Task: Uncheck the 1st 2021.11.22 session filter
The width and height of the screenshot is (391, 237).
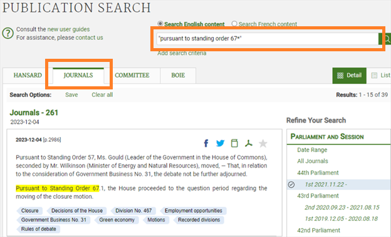Action: (x=291, y=184)
